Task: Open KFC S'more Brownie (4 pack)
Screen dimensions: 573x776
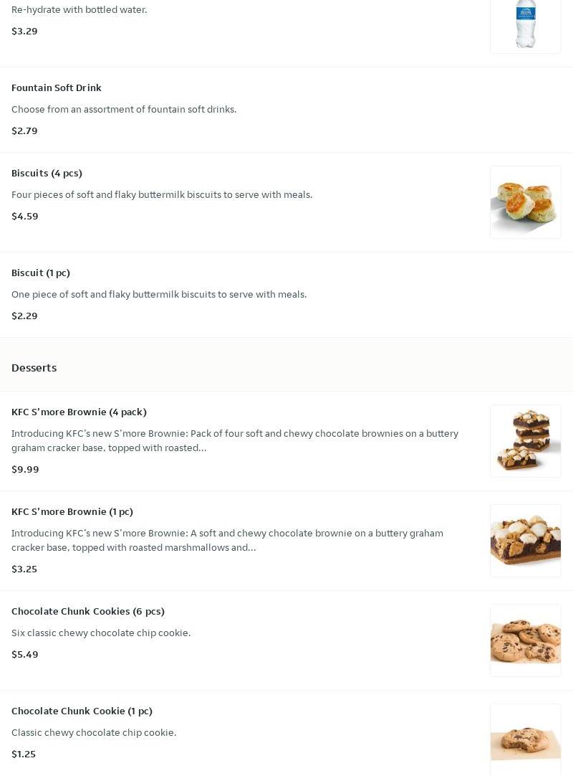Action: (79, 412)
